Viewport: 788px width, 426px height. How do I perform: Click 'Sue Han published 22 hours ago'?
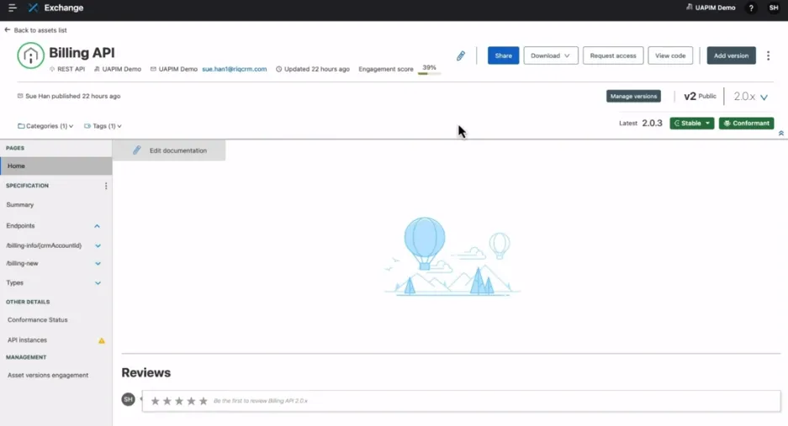coord(73,96)
